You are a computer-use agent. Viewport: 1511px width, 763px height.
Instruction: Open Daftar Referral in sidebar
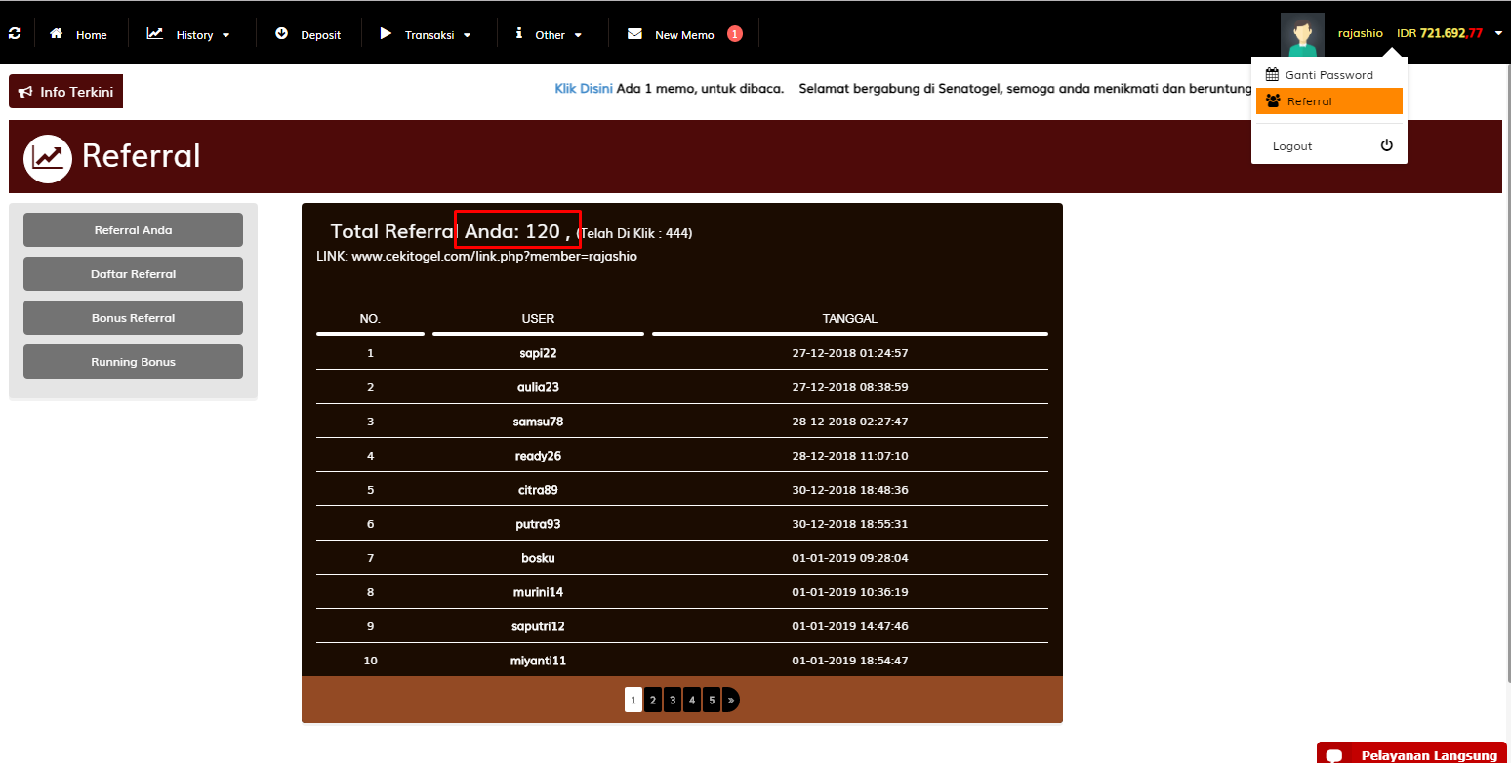click(x=133, y=274)
